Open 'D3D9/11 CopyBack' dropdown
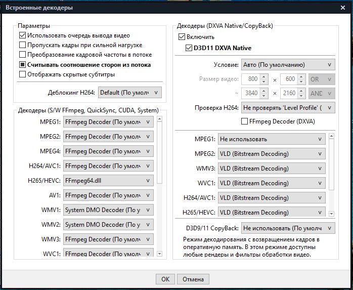This screenshot has height=290, width=353. point(288,228)
